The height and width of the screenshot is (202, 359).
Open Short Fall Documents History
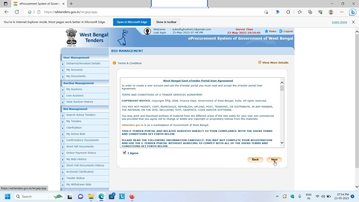pos(85,166)
